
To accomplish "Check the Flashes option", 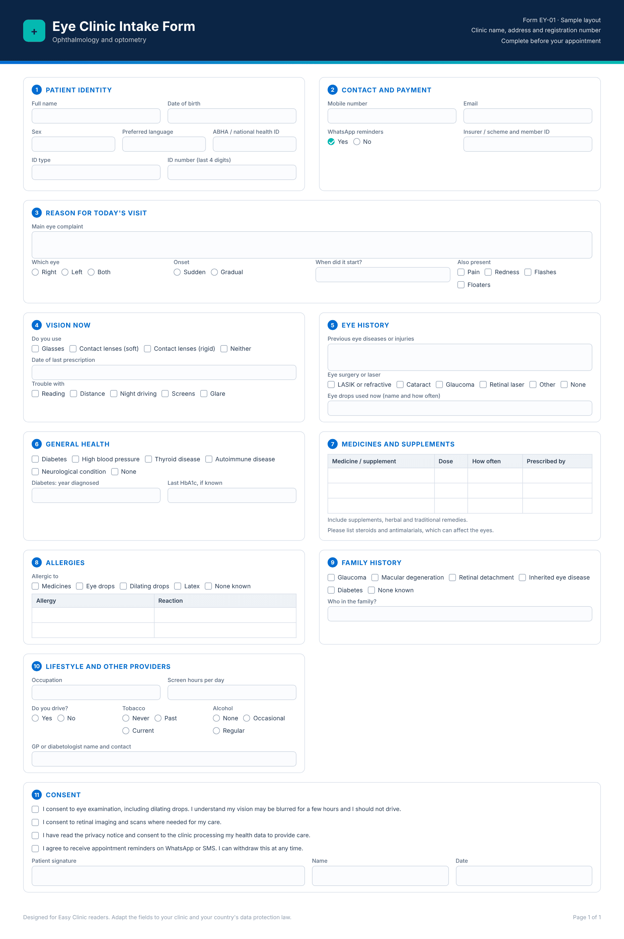I will (x=528, y=272).
